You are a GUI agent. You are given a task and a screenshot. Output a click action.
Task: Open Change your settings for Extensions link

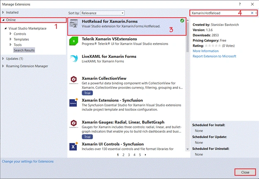coord(28,161)
